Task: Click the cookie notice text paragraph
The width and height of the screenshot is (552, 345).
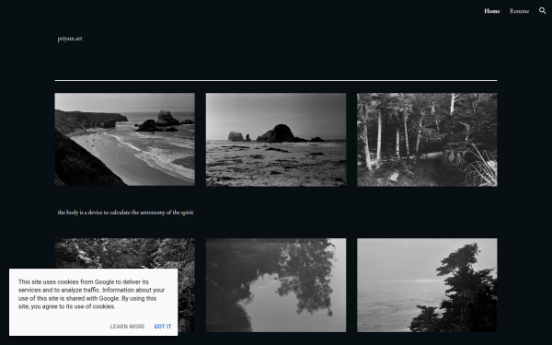Action: click(x=91, y=294)
